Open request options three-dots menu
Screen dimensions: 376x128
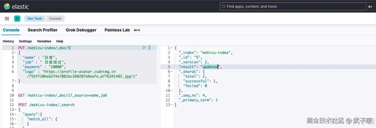pos(149,47)
